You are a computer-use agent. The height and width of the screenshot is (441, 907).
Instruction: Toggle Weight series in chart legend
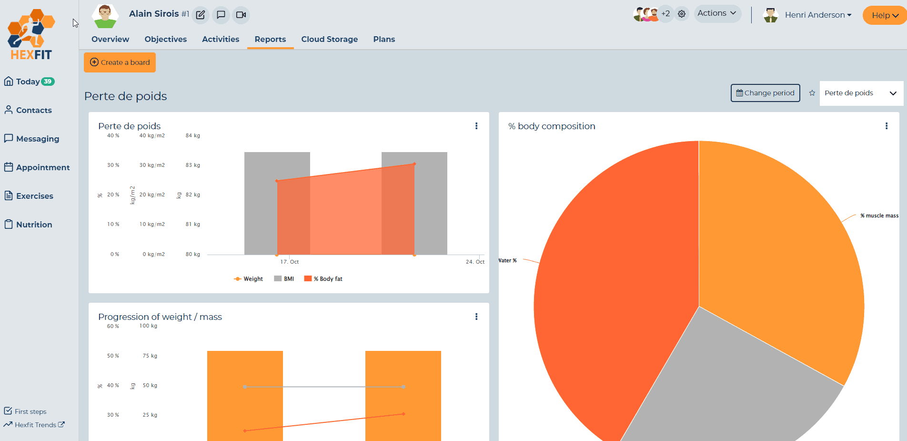249,279
